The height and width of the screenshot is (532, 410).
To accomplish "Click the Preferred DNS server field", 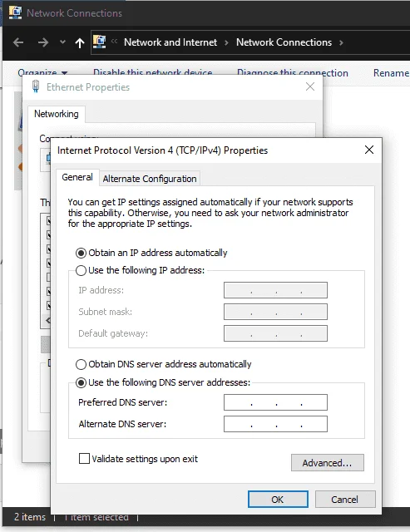I will pyautogui.click(x=275, y=402).
